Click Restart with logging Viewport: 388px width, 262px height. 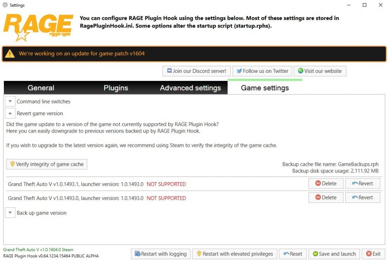coord(161,254)
